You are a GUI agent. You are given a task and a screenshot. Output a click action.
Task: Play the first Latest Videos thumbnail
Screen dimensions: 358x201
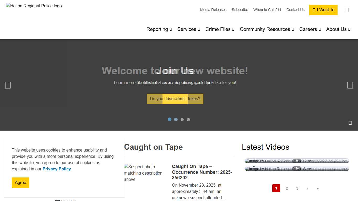click(297, 161)
